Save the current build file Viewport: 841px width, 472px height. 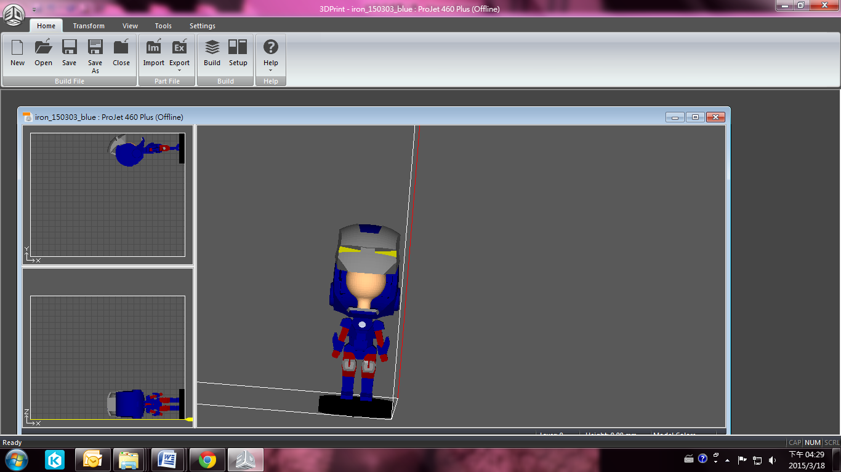click(69, 53)
